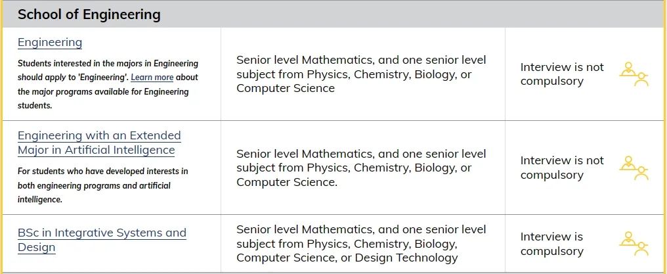Click 'Interview is not compulsory' in the AI major row
This screenshot has width=667, height=274.
[562, 168]
